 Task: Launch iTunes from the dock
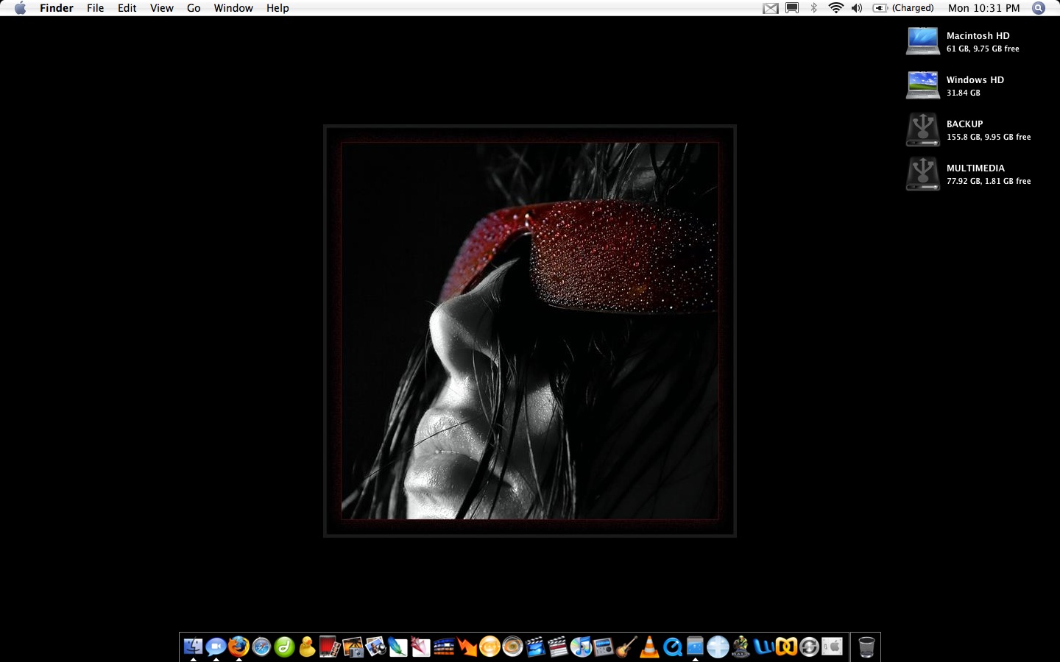click(x=581, y=647)
